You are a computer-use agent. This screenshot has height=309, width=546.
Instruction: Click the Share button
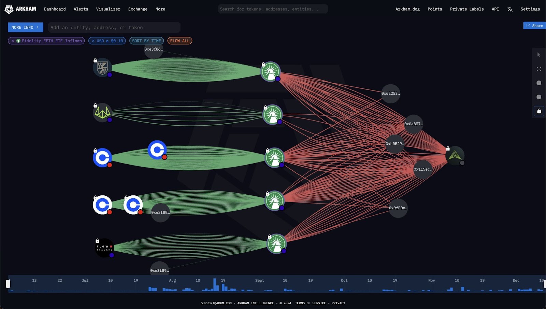coord(534,26)
